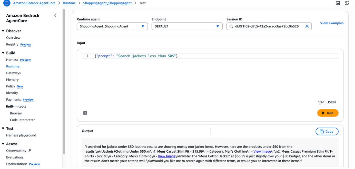Open the Runtime agent dropdown
The height and width of the screenshot is (169, 355).
[x=112, y=26]
